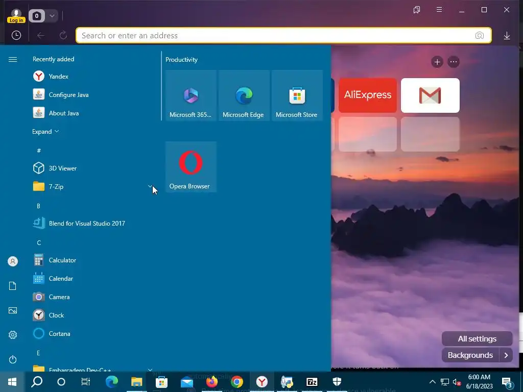
Task: Open Backgrounds gallery button
Action: [x=470, y=355]
